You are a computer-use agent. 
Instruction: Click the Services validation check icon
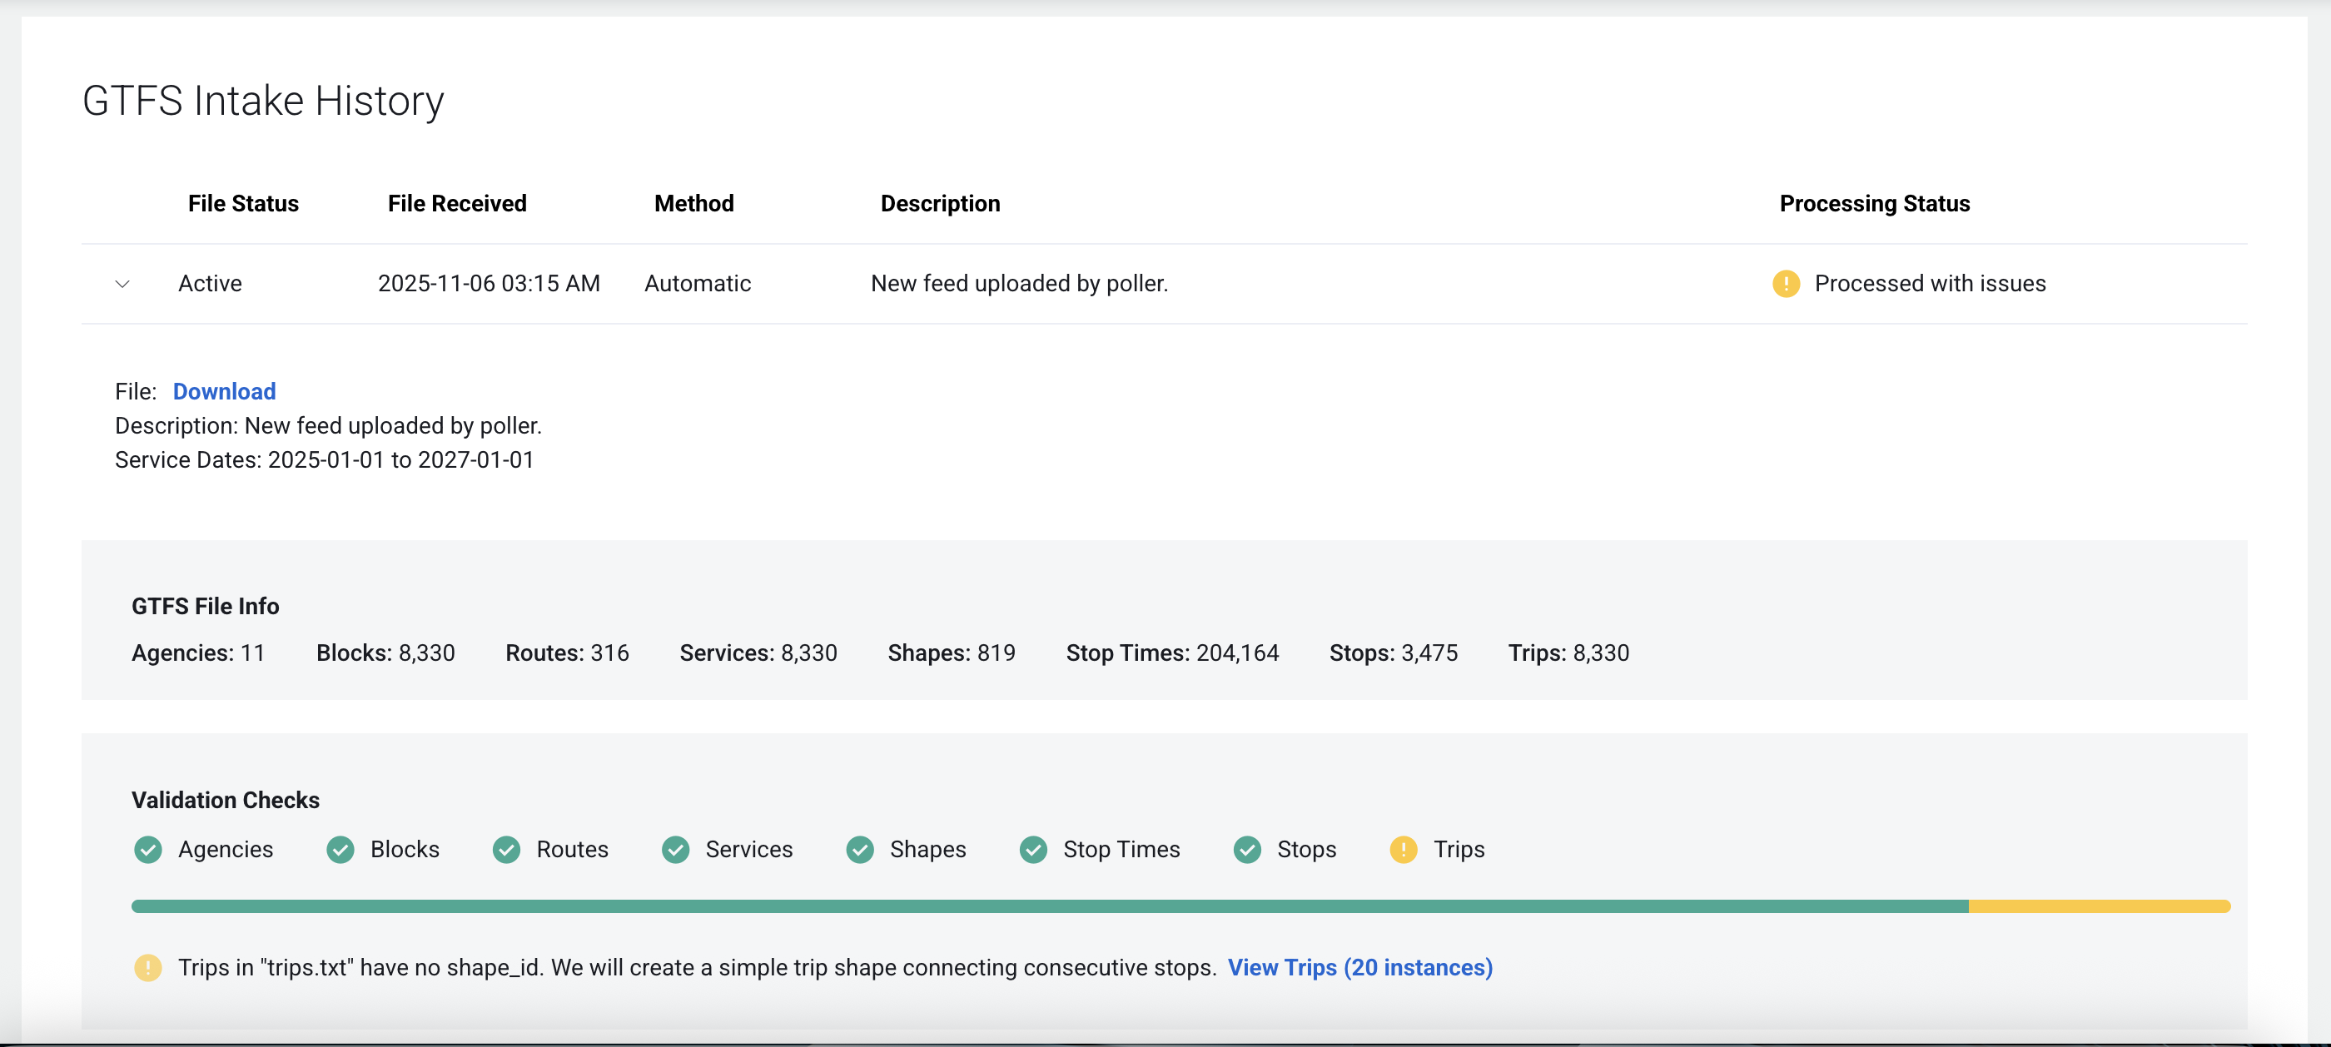point(675,850)
